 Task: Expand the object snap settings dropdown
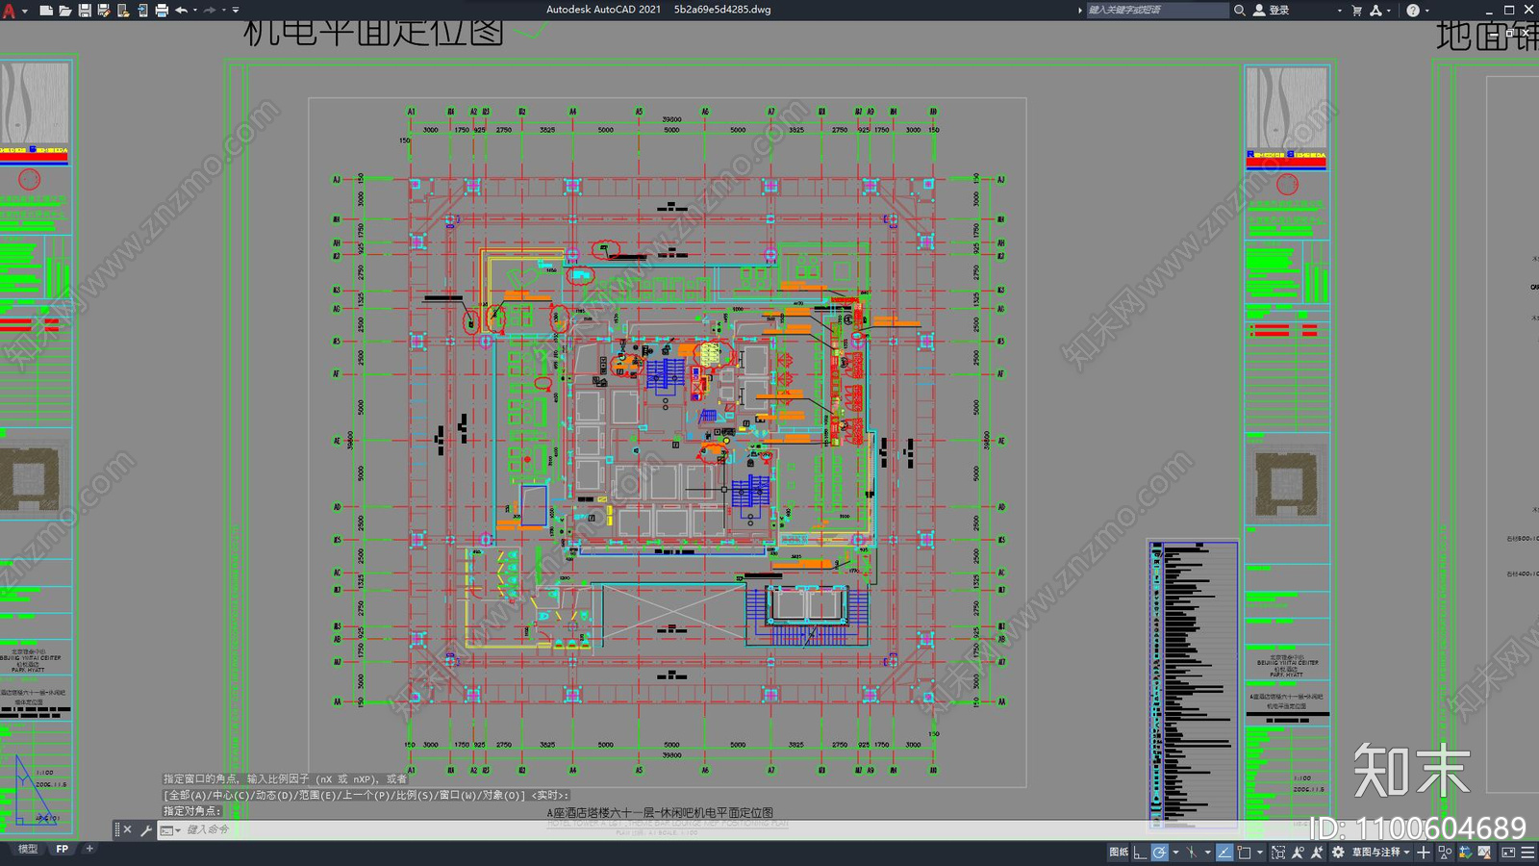1260,852
